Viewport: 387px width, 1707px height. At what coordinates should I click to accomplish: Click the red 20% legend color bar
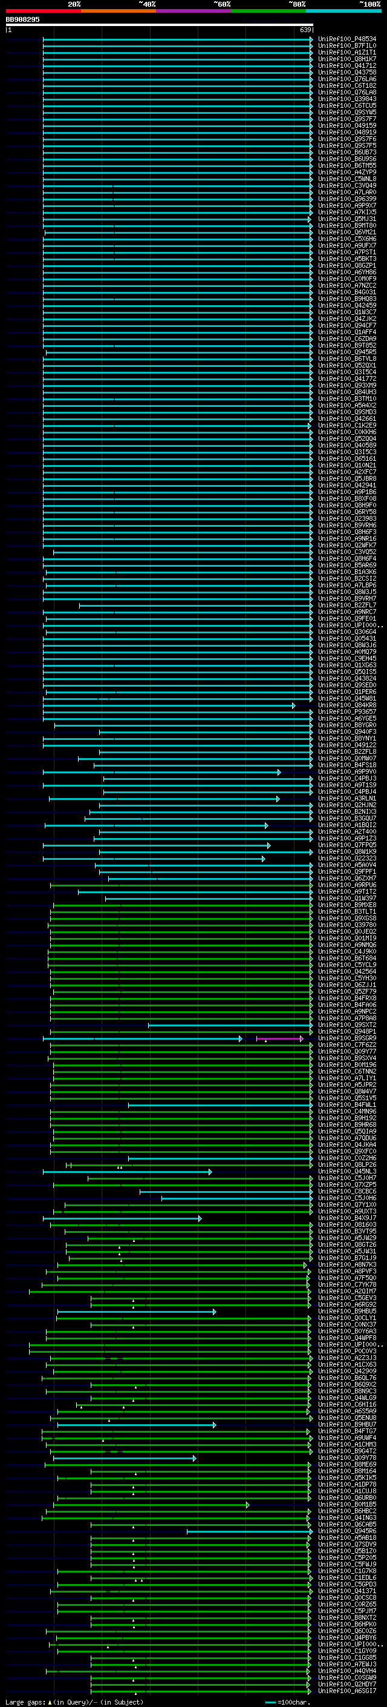click(x=43, y=11)
